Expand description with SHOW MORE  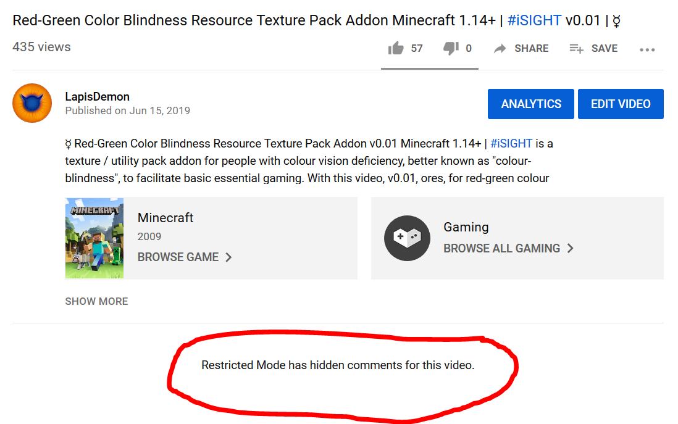[x=96, y=301]
